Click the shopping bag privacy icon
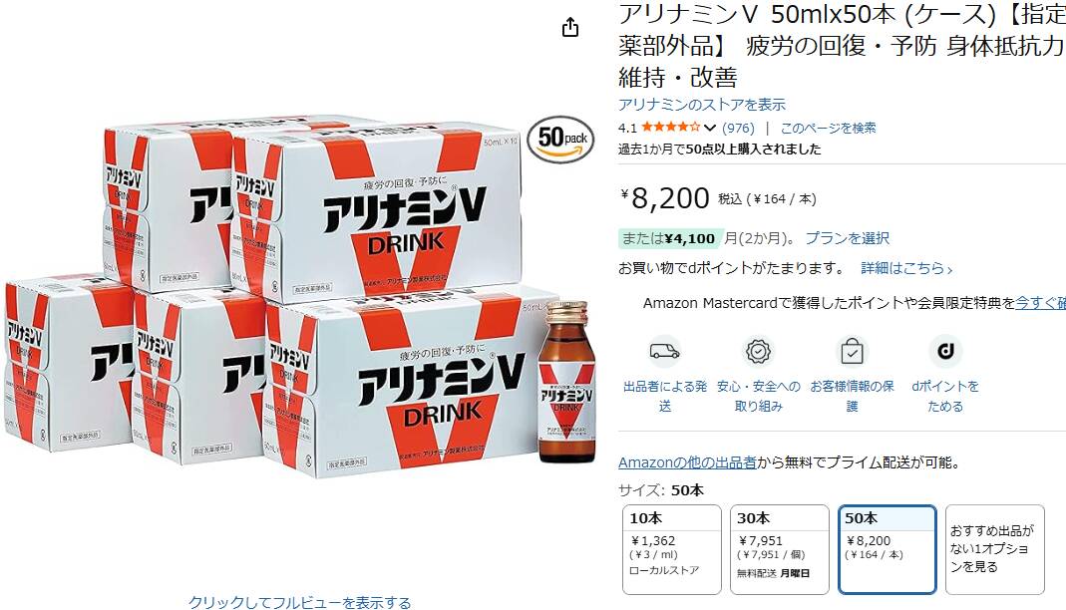This screenshot has width=1066, height=610. point(852,351)
